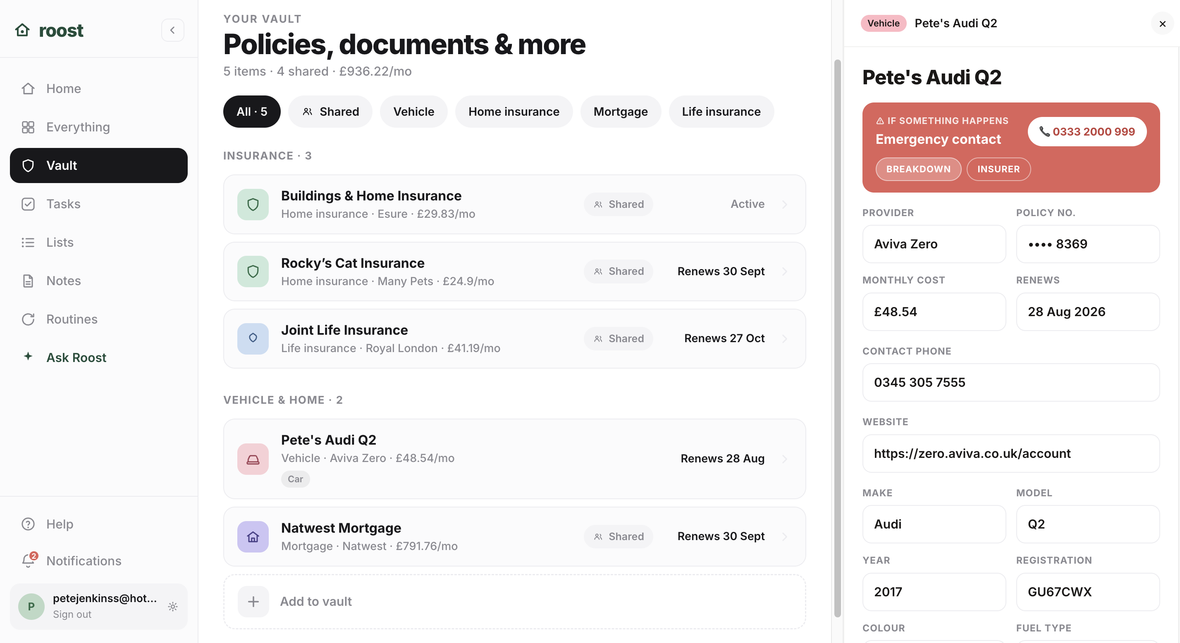
Task: Click the Sign out link
Action: point(72,614)
